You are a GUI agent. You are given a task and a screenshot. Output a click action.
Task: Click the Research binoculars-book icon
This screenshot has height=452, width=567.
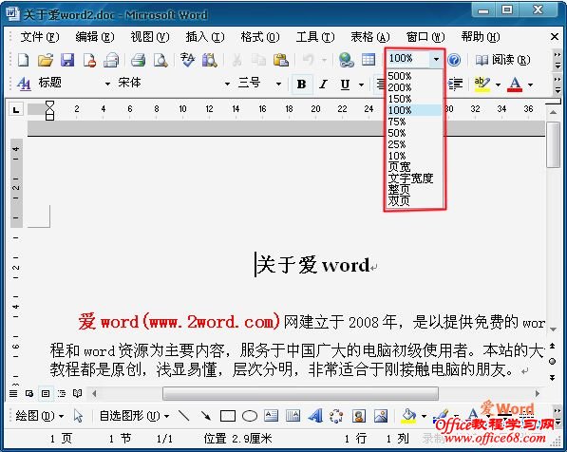pos(210,60)
